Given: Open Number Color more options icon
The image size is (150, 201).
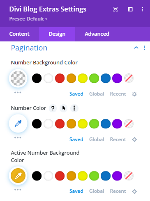Looking at the screenshot, I should point(74,108).
